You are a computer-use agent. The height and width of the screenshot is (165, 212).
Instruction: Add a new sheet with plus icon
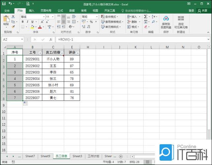(x=121, y=156)
